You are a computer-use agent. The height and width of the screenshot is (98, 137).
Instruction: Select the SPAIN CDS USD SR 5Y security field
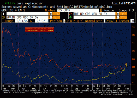27,17
